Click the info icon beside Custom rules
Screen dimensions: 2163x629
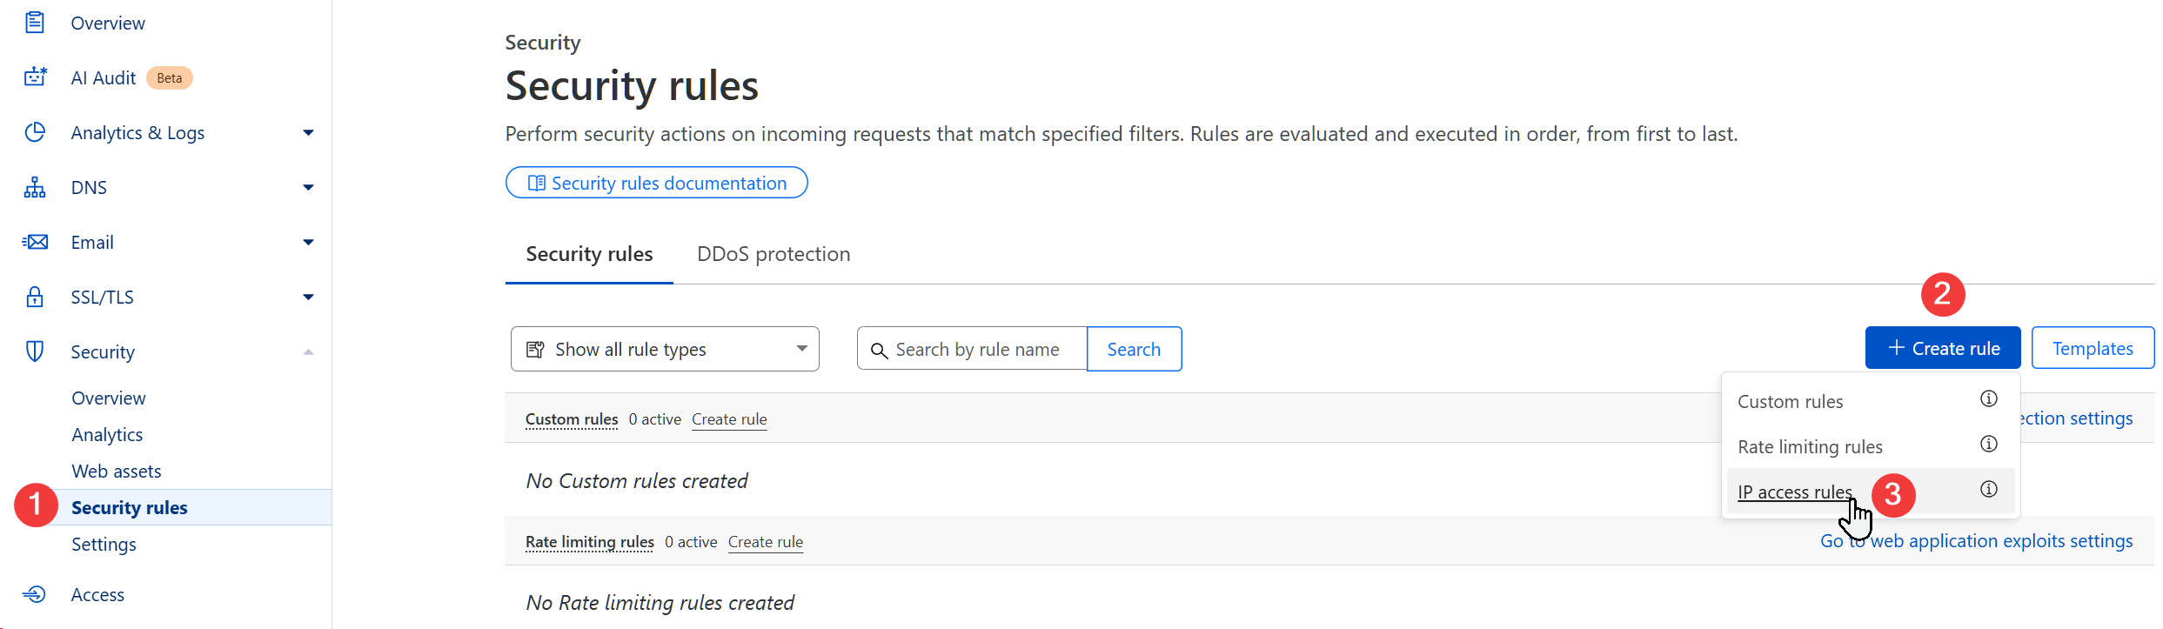1988,399
